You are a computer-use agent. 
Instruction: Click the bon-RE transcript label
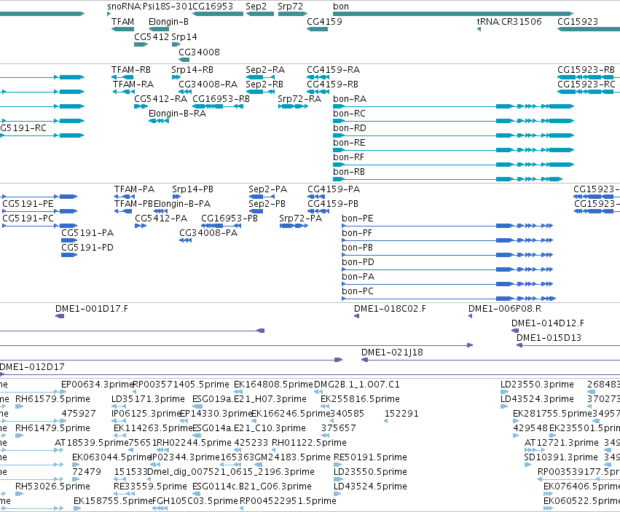click(349, 143)
